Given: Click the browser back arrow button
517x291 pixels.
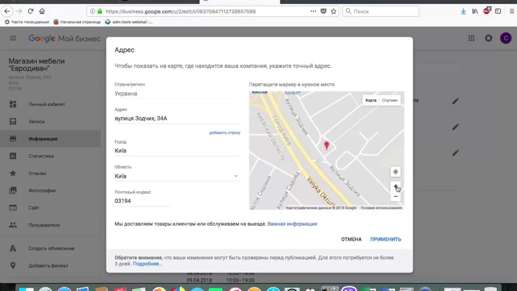Looking at the screenshot, I should click(x=7, y=11).
